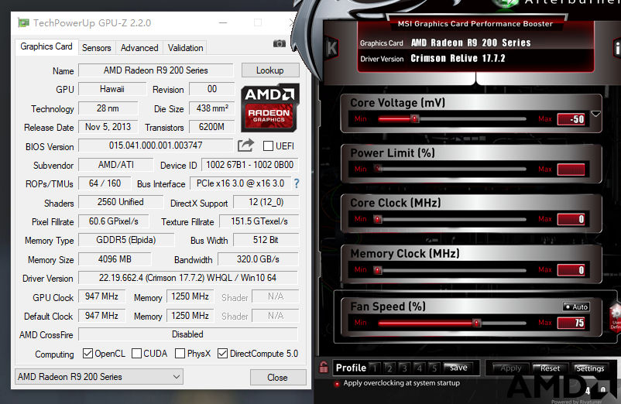Click the Memory Clock value box
The height and width of the screenshot is (404, 621).
[571, 270]
